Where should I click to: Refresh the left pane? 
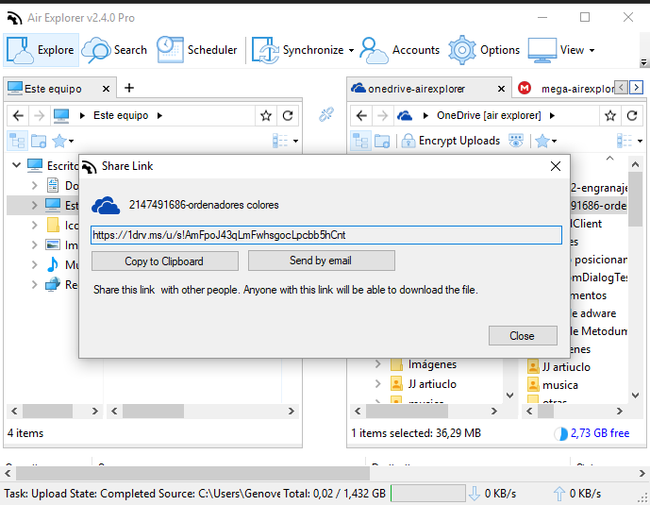point(288,116)
